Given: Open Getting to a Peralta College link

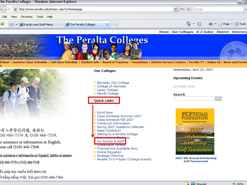Looking at the screenshot, I should click(x=117, y=134).
